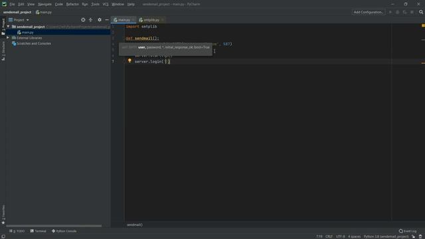425x239 pixels.
Task: Open the Event Log
Action: 408,231
